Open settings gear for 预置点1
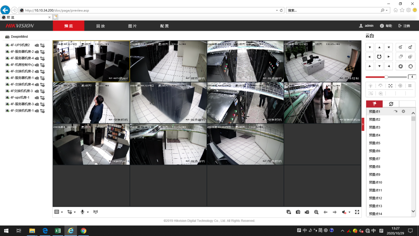Viewport: 419px width, 236px height. (x=403, y=112)
